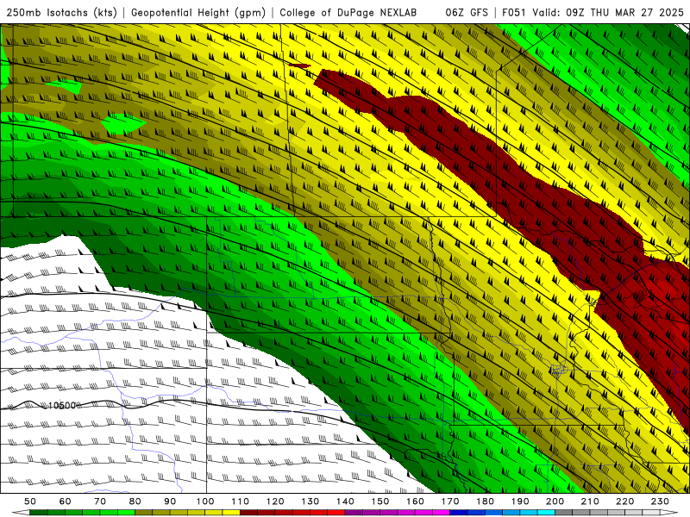
Task: Select the 210 legend scale label
Action: (590, 501)
